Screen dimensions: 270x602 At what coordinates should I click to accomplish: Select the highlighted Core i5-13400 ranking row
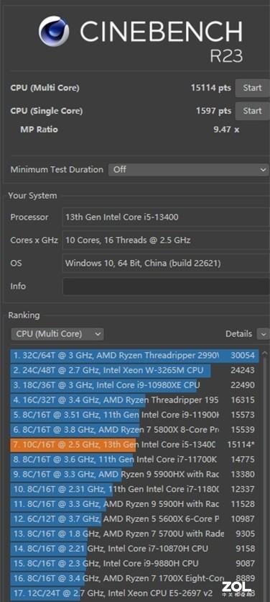tap(134, 444)
